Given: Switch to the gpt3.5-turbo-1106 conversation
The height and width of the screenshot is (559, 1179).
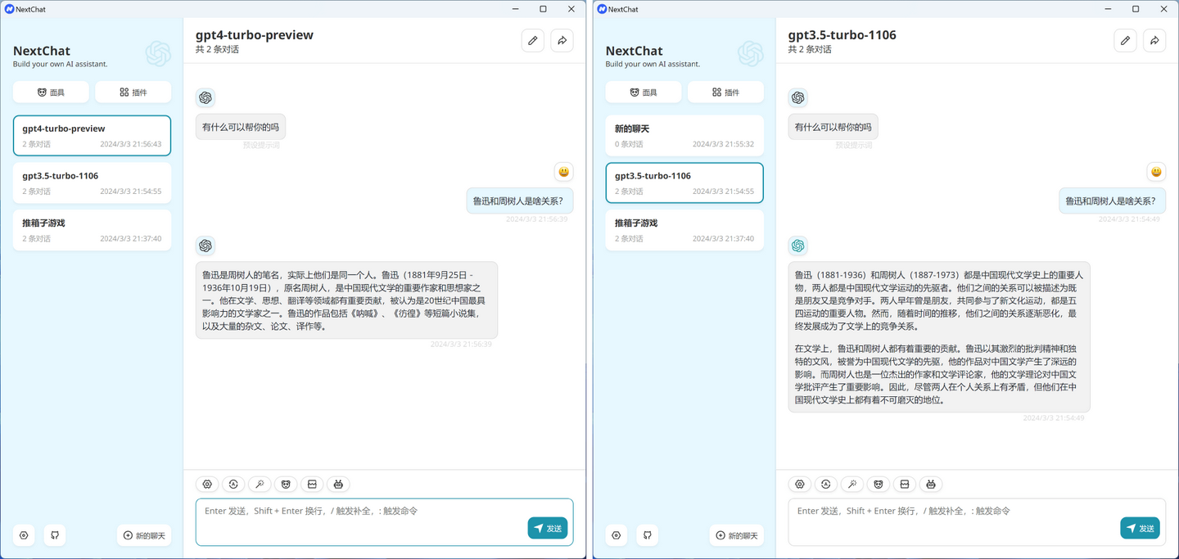Looking at the screenshot, I should (x=92, y=183).
